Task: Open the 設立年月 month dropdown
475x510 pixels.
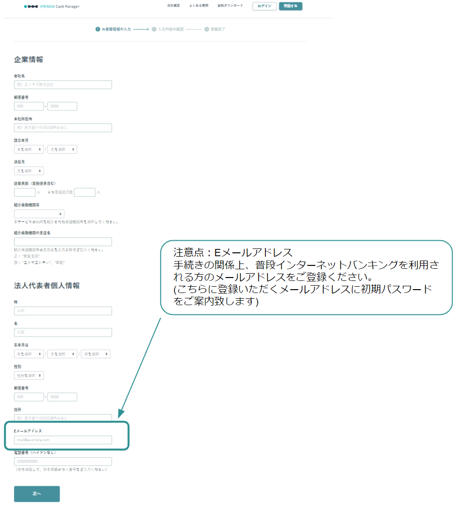Action: [62, 149]
